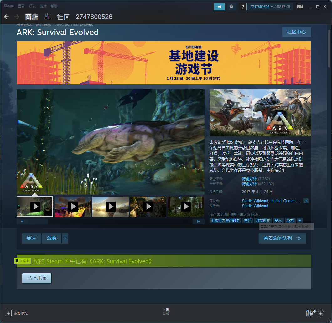Click the page vertical scrollbar

pyautogui.click(x=329, y=49)
